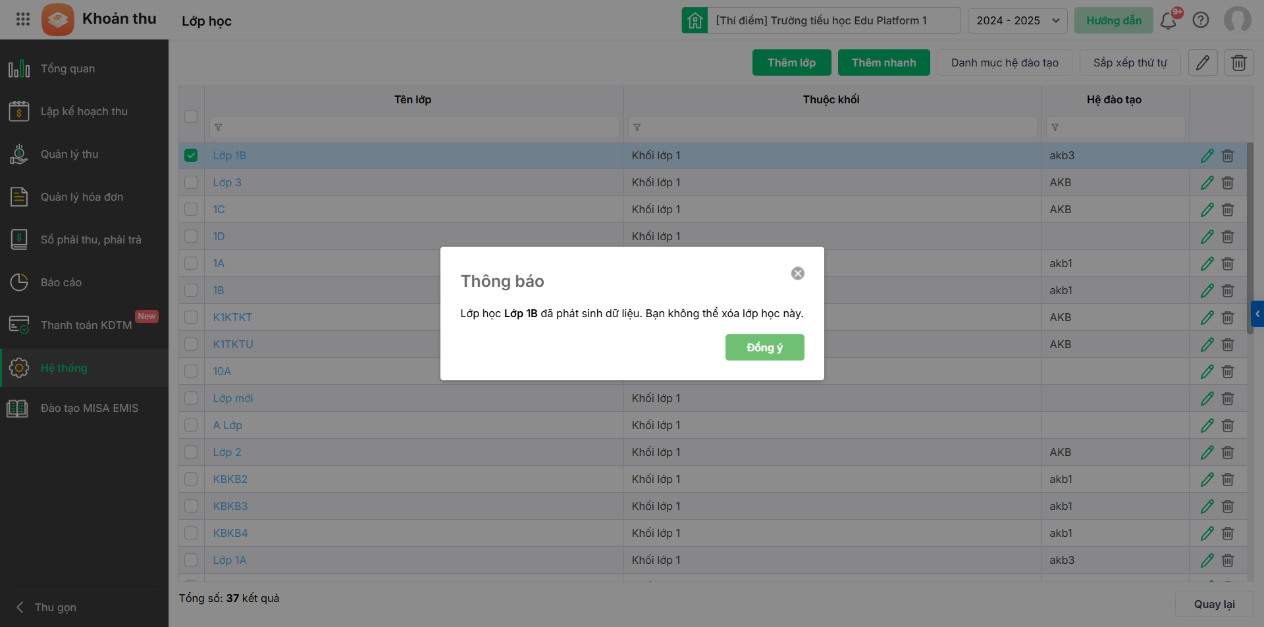
Task: Open the Báo cáo sidebar menu
Action: click(x=61, y=282)
